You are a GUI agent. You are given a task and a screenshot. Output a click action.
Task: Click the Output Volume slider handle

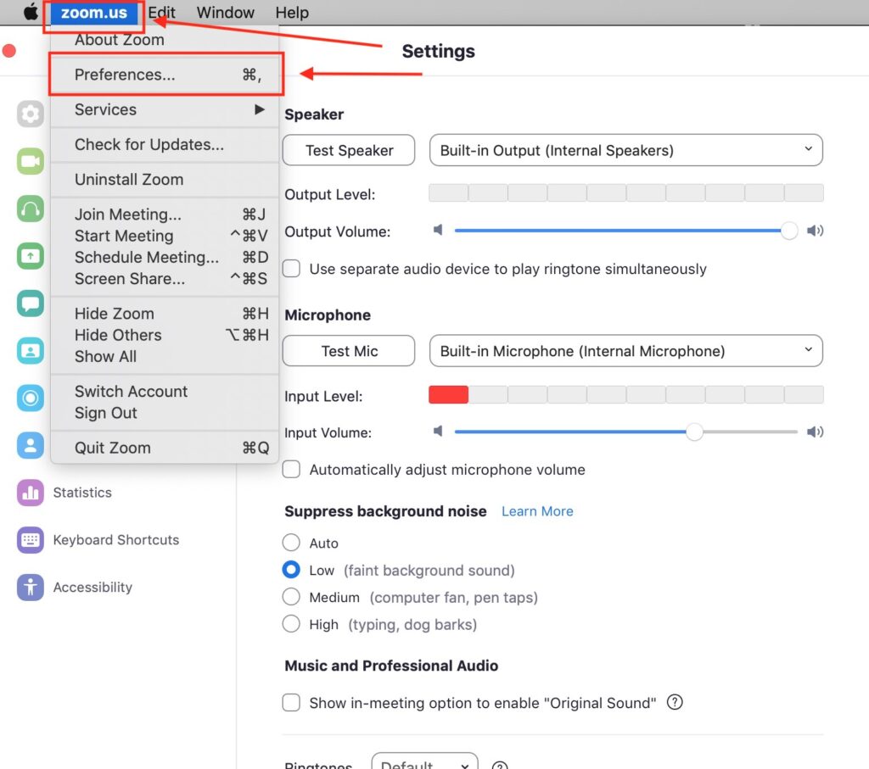click(789, 231)
